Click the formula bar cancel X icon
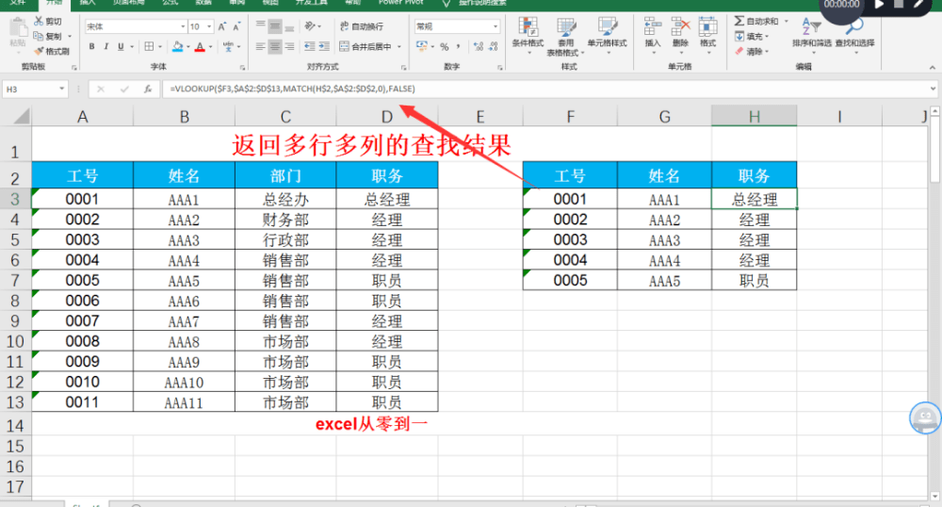 [101, 89]
